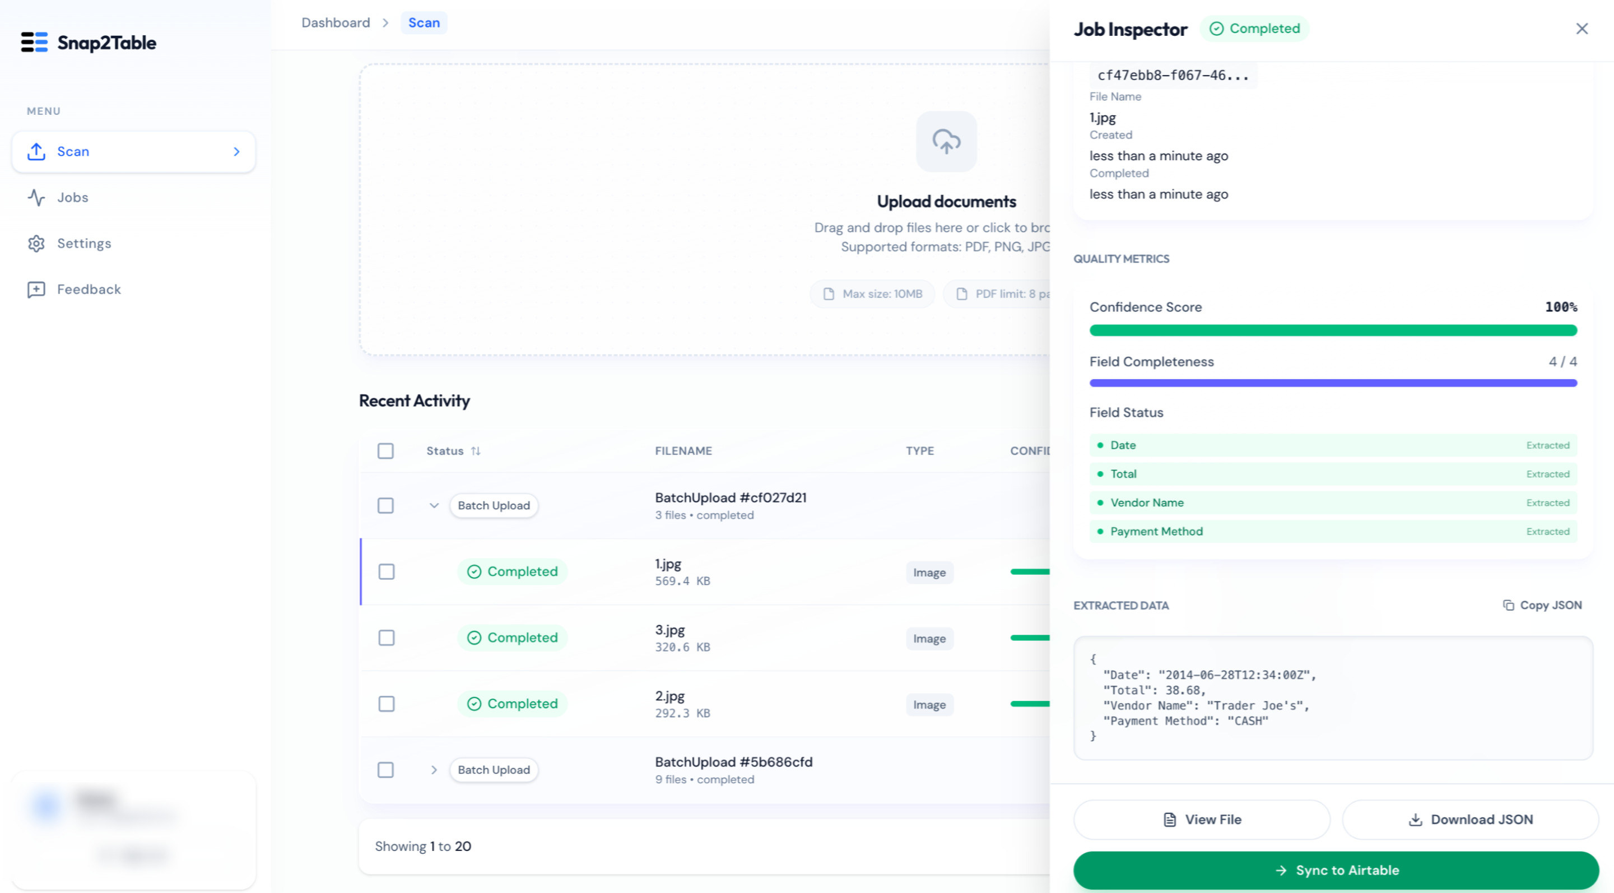Viewport: 1614px width, 893px height.
Task: Expand BatchUpload #5b686cfd group
Action: tap(434, 770)
